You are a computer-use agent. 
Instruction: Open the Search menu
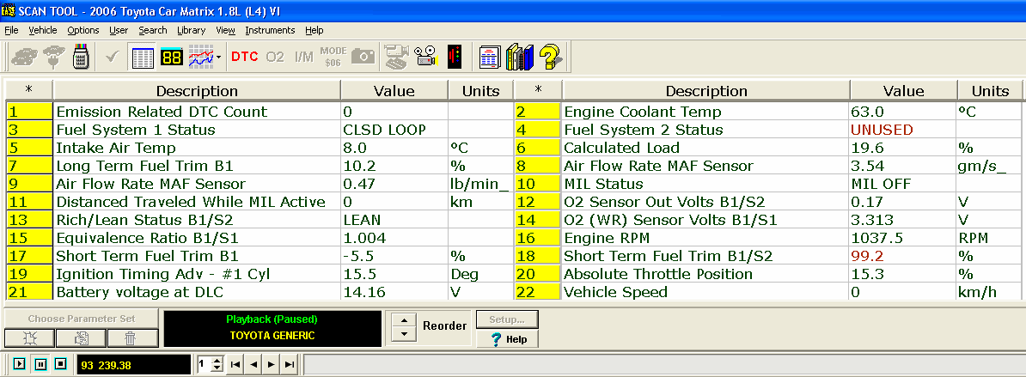point(152,30)
